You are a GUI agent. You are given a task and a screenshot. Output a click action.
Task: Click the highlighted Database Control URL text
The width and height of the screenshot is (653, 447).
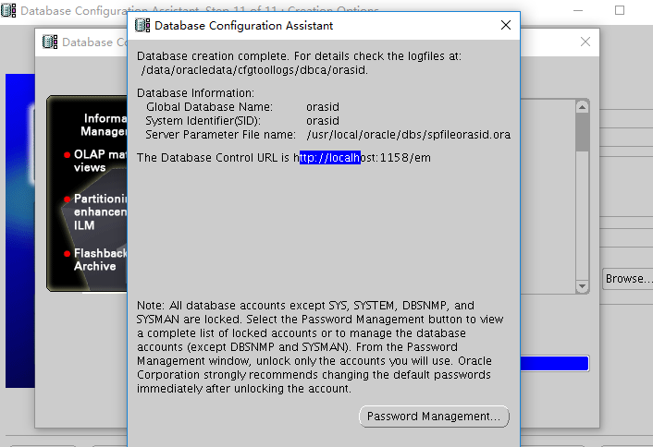[330, 158]
